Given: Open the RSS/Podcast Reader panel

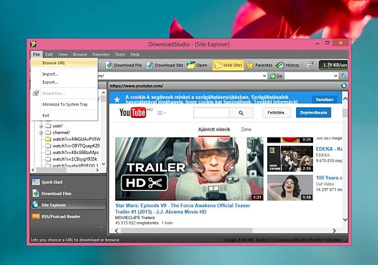Looking at the screenshot, I should tap(68, 216).
